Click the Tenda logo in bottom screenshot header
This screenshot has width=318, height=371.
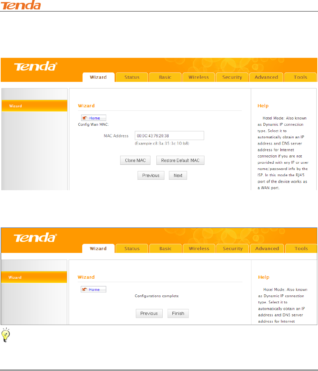point(35,238)
